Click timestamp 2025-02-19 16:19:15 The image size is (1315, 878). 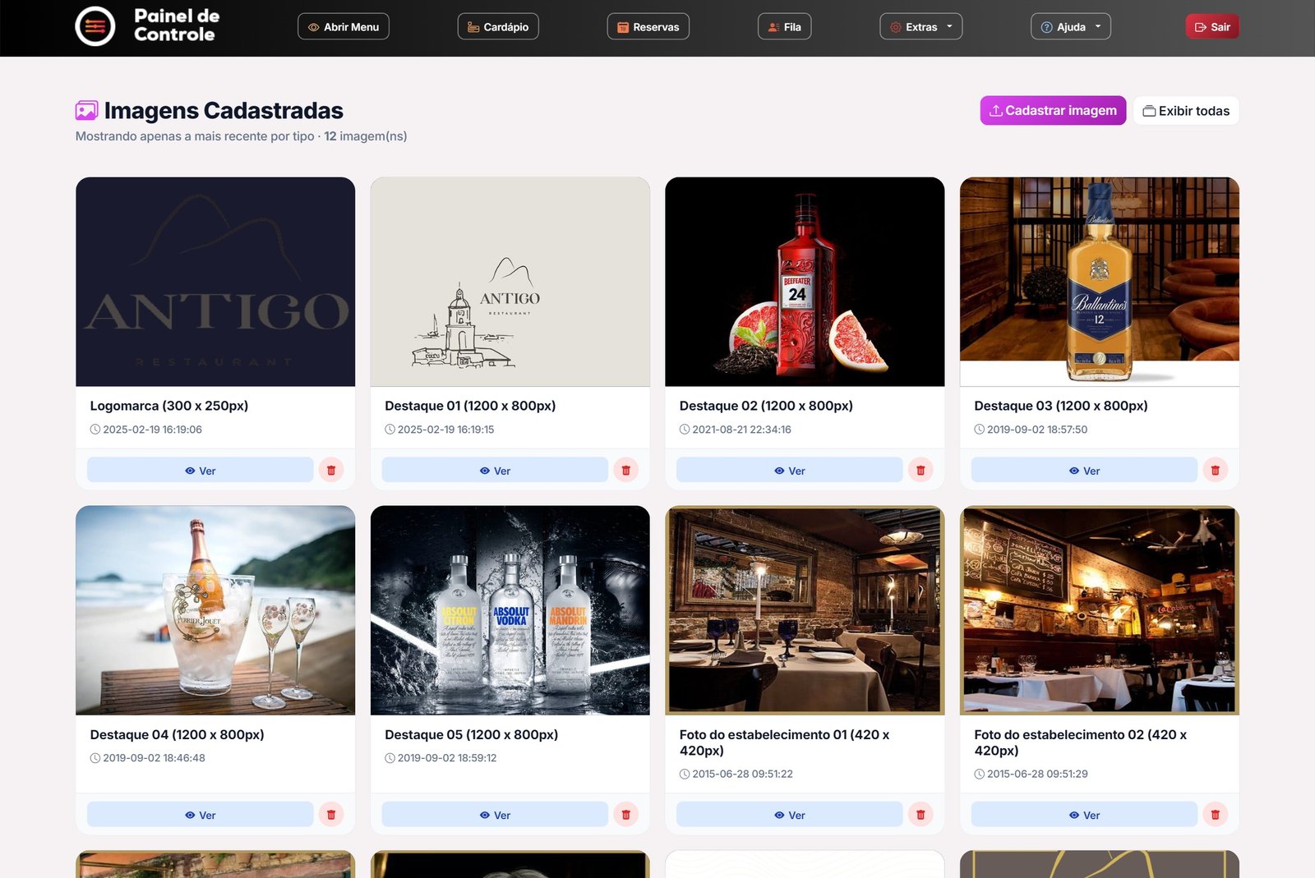[445, 430]
